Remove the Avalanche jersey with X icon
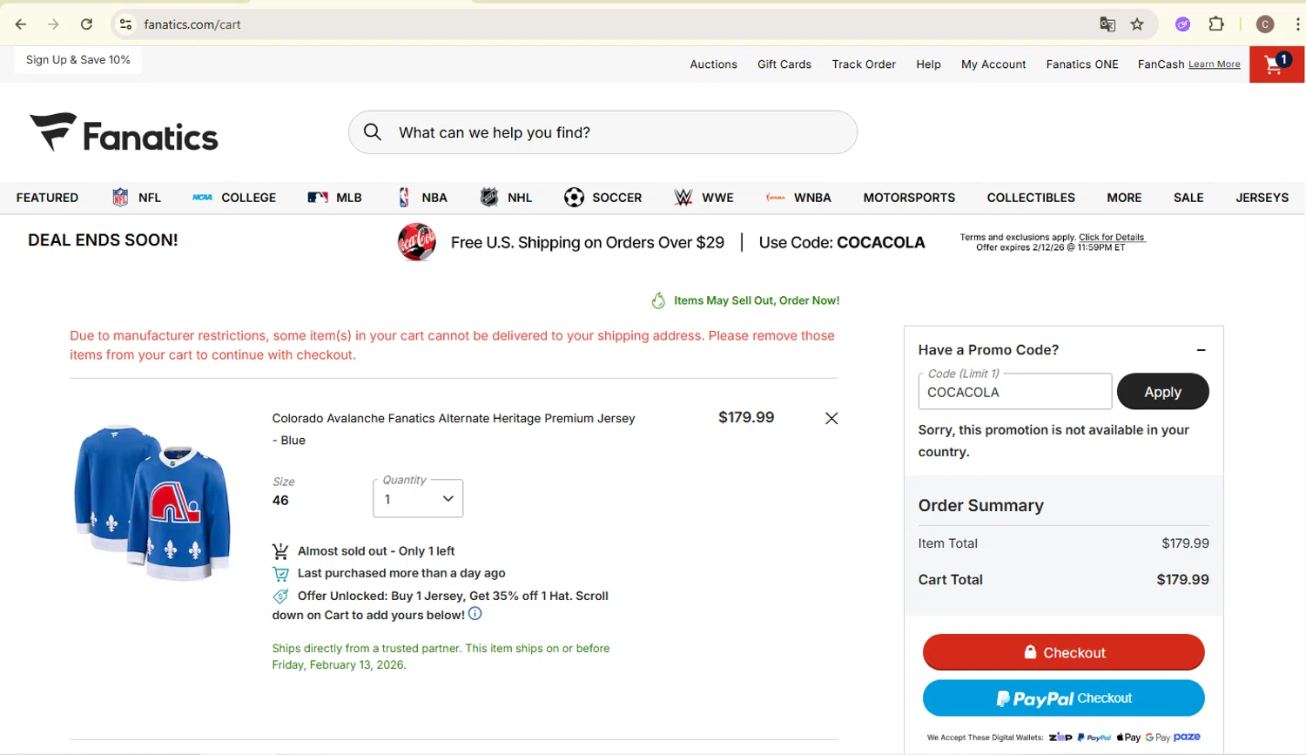1306x755 pixels. click(x=831, y=419)
